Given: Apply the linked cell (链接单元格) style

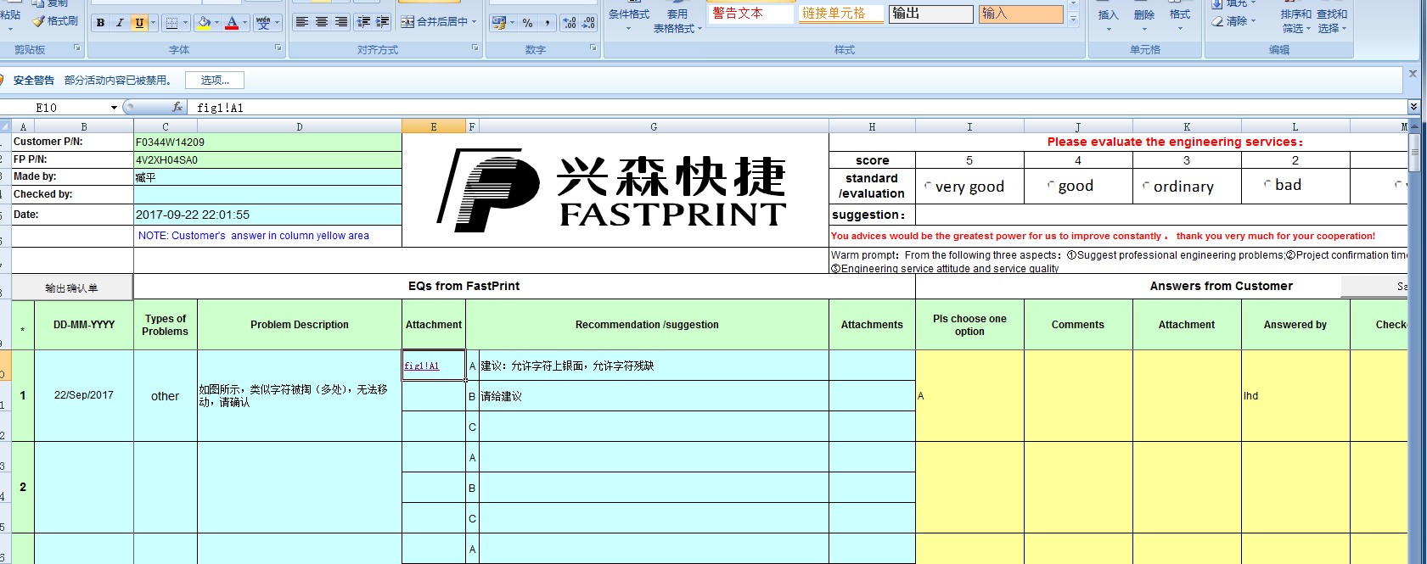Looking at the screenshot, I should (x=841, y=14).
